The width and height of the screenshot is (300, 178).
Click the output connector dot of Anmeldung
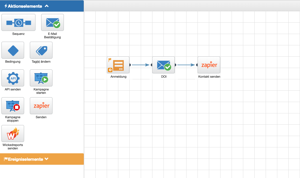130,65
